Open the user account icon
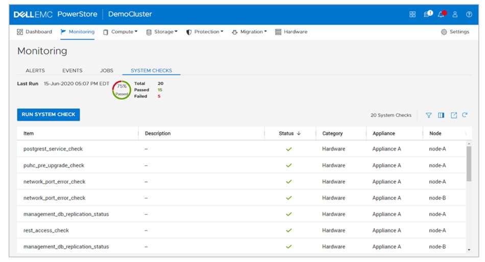Image resolution: width=485 pixels, height=262 pixels. point(455,14)
